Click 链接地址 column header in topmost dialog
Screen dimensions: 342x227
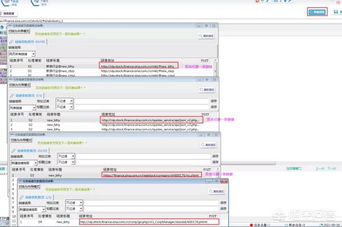(107, 60)
